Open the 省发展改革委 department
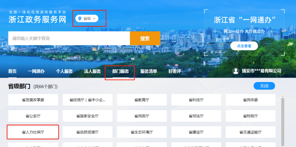This screenshot has width=296, height=147. pyautogui.click(x=33, y=100)
